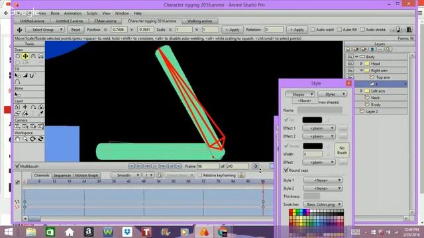Open the Shapes dropdown in Style panel
This screenshot has height=238, width=424.
(300, 94)
